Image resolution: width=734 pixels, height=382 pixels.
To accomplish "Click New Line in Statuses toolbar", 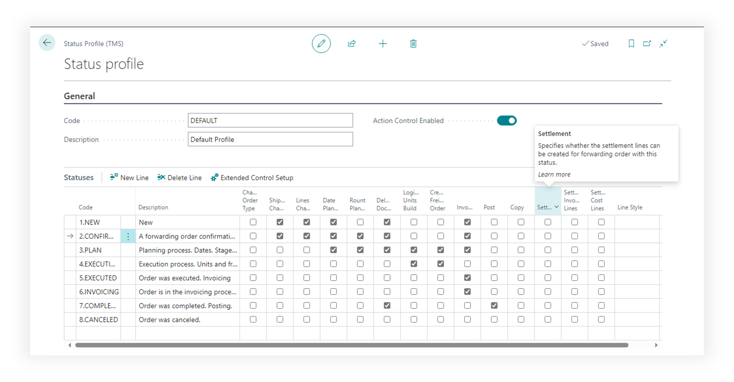I will (130, 178).
